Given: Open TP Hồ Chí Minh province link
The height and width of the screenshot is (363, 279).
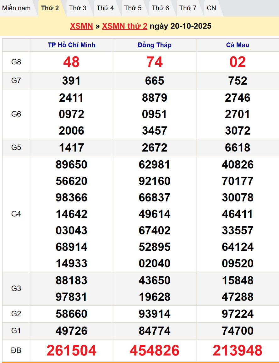Looking at the screenshot, I should (x=71, y=45).
